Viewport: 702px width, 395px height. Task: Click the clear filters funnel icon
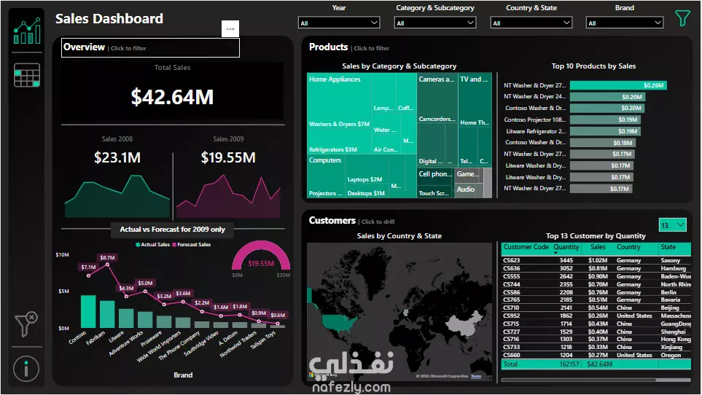click(x=26, y=324)
